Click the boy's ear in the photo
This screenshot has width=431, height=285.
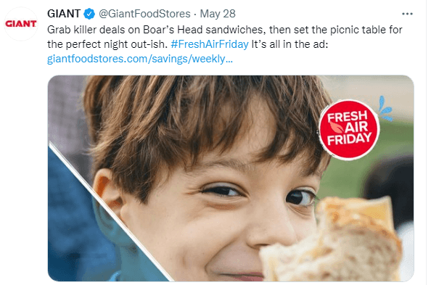click(108, 191)
